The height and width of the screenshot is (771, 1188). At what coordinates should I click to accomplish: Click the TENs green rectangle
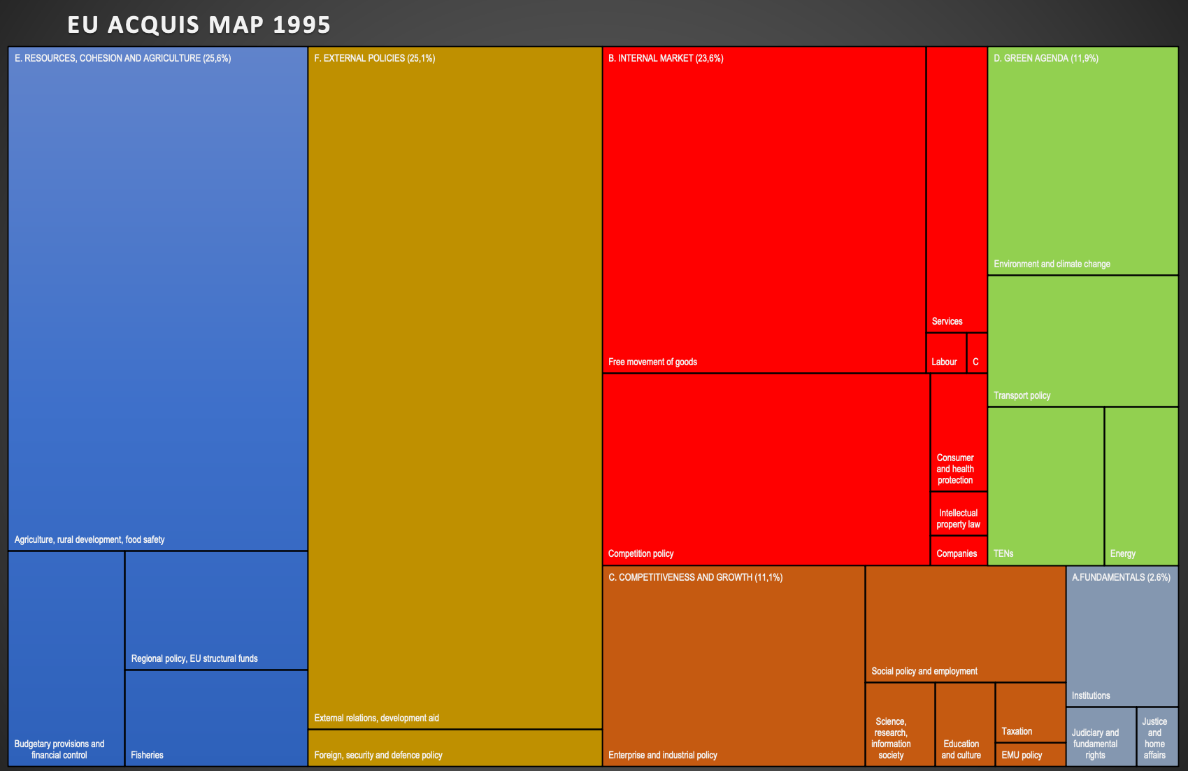coord(1045,486)
